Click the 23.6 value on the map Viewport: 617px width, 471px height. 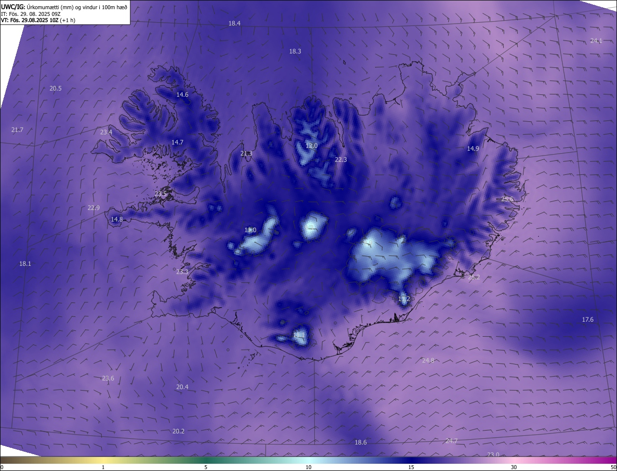pyautogui.click(x=108, y=379)
